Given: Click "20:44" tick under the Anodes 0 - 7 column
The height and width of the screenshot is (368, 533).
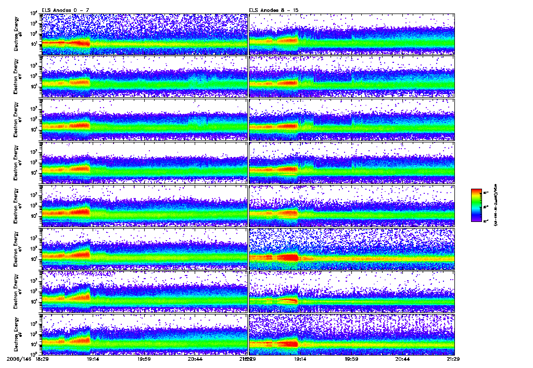Looking at the screenshot, I should coord(196,359).
